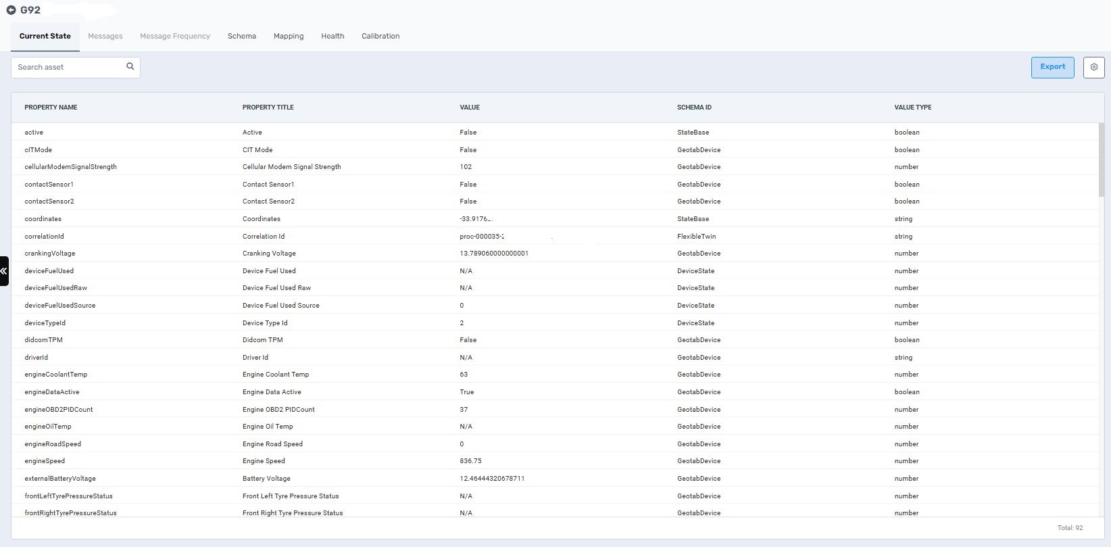
Task: Select the 'engineRoadSpeed' row
Action: coord(555,444)
